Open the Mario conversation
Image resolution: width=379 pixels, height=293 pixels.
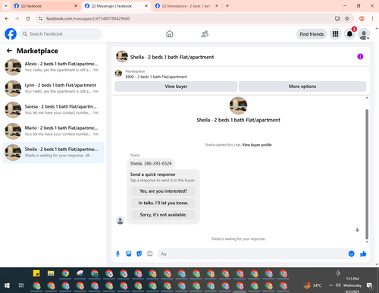53,131
